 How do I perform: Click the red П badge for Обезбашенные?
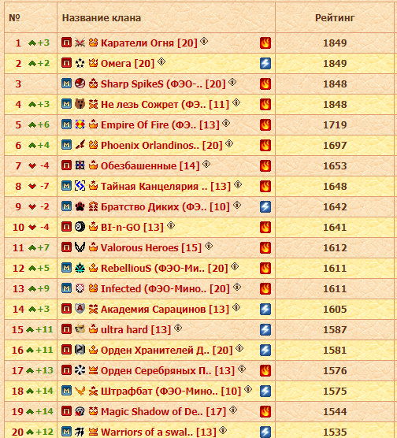pyautogui.click(x=66, y=165)
